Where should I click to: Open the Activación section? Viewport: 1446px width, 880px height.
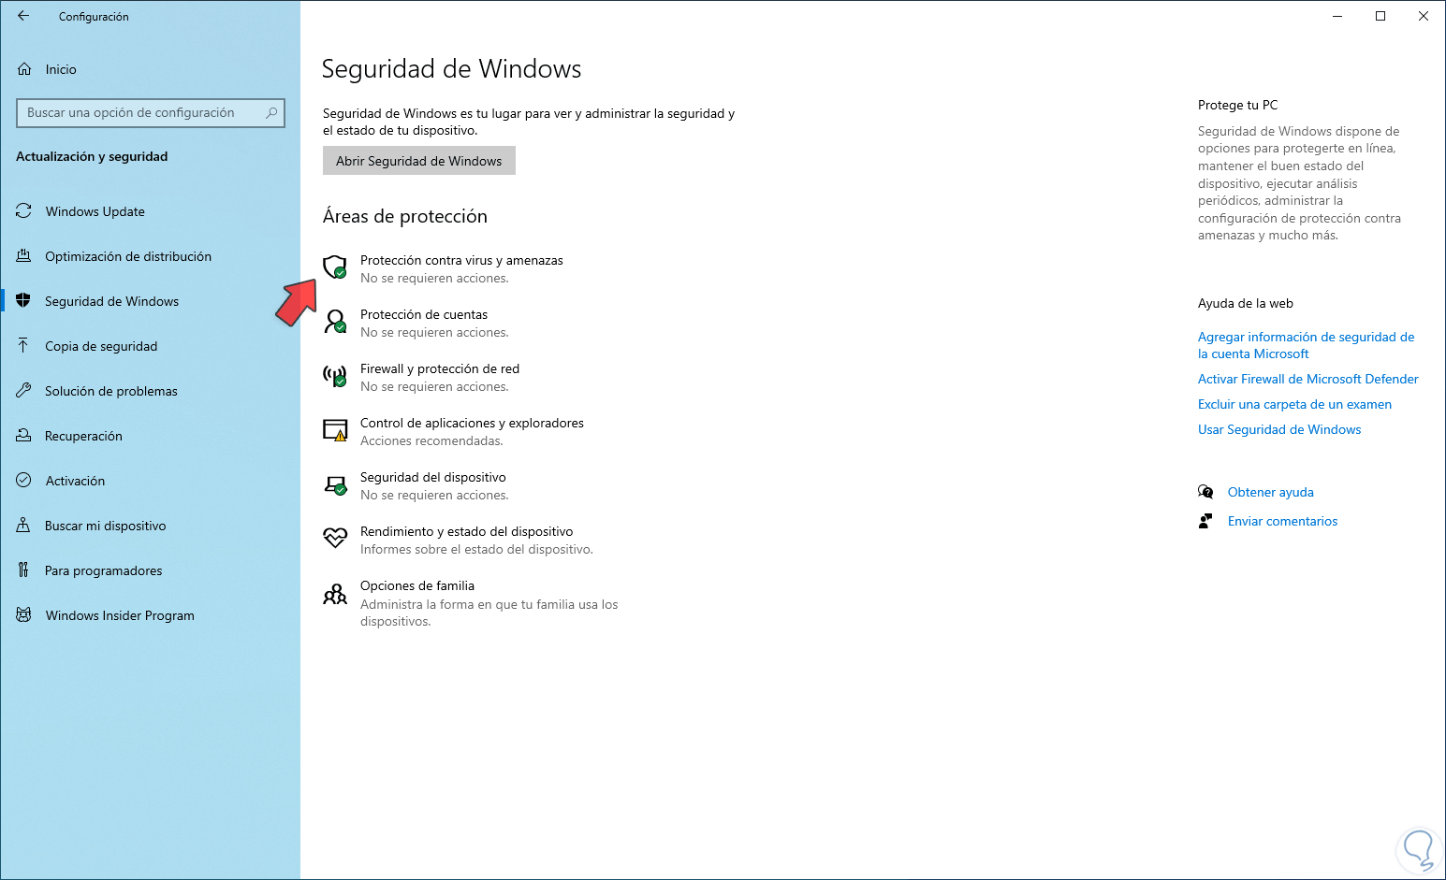pos(75,481)
